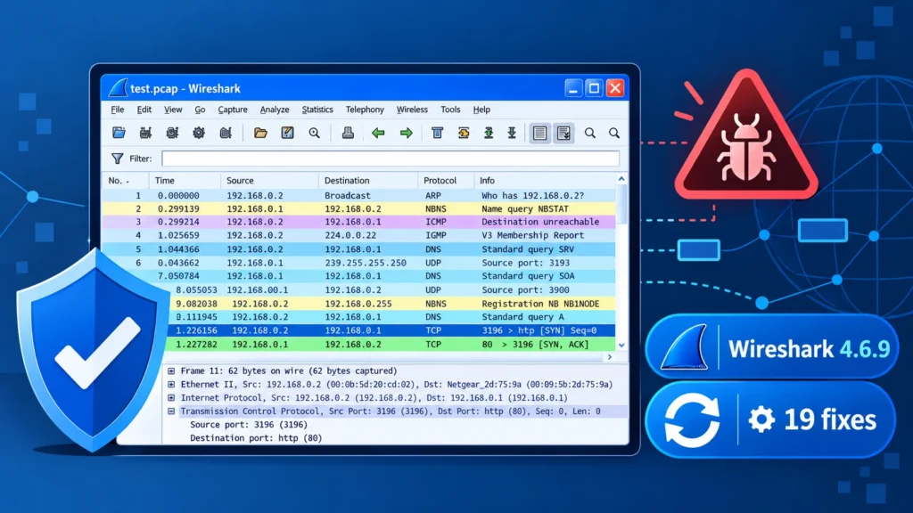
Task: Click the printer icon in the toolbar
Action: coord(348,133)
